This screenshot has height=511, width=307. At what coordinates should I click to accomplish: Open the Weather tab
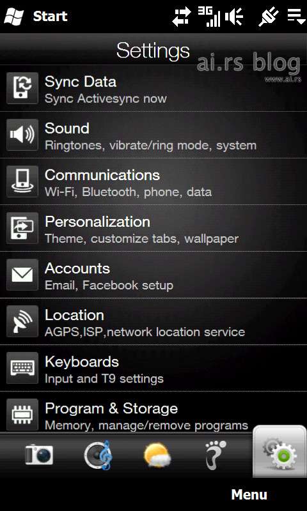(157, 455)
